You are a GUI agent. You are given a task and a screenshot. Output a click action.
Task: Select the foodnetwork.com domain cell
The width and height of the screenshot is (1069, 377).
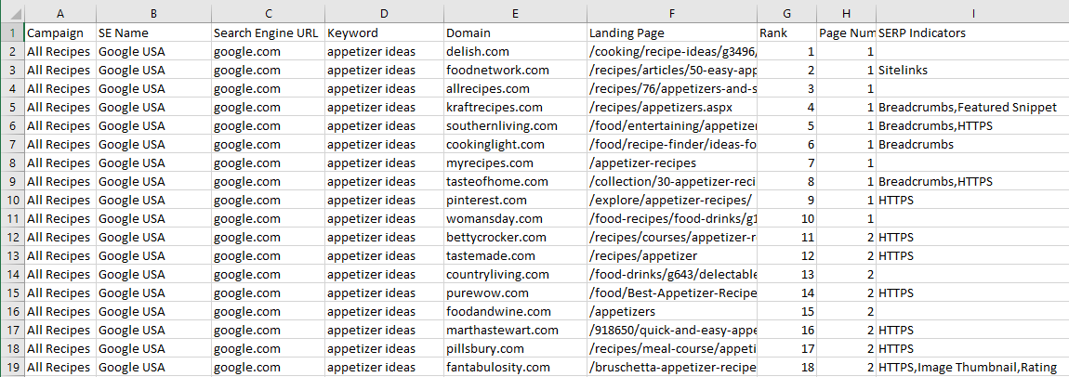[x=515, y=70]
